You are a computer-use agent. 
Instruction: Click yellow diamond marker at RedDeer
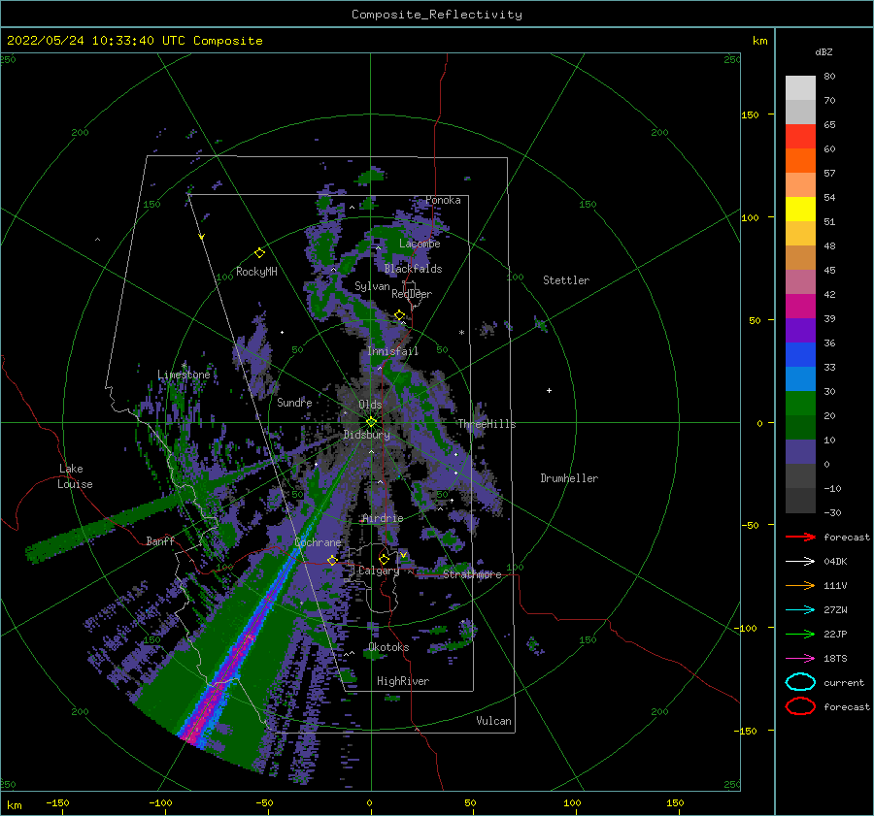(399, 315)
